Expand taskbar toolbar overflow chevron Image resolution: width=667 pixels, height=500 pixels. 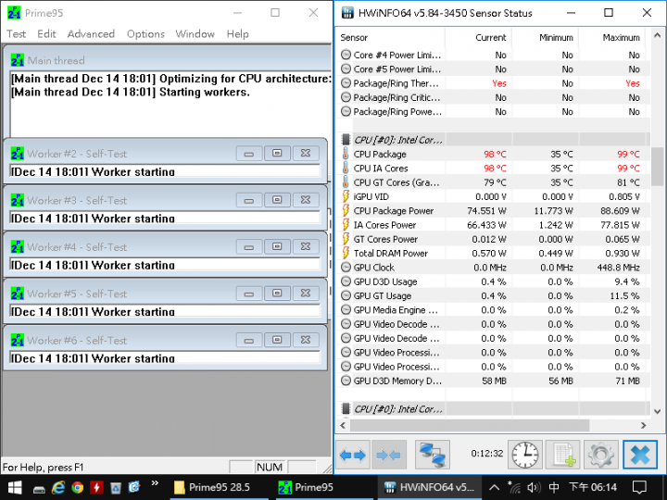(155, 483)
